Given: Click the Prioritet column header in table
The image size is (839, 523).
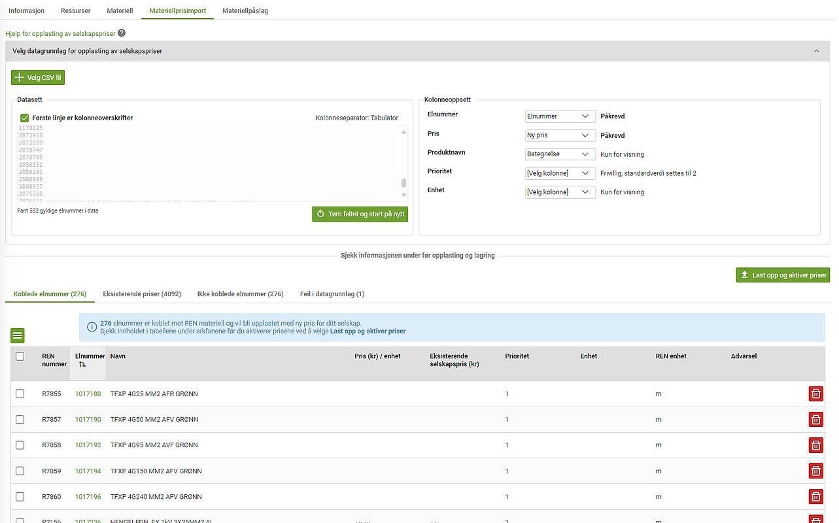Looking at the screenshot, I should (x=517, y=356).
